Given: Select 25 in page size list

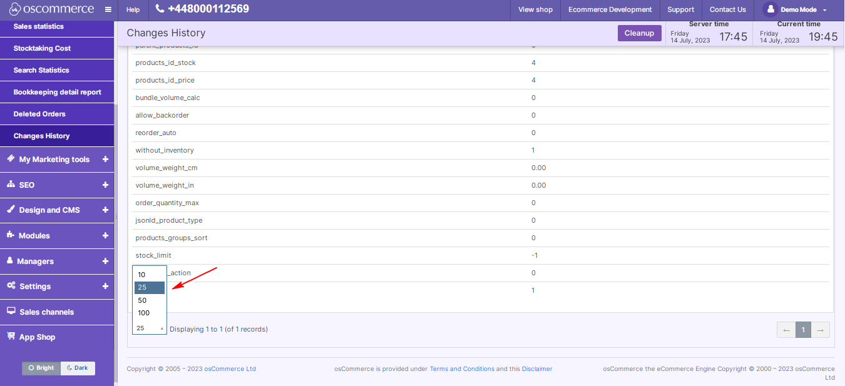Looking at the screenshot, I should point(150,288).
